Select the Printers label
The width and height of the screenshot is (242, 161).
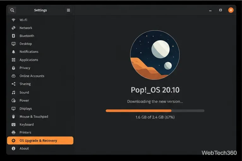pos(25,132)
